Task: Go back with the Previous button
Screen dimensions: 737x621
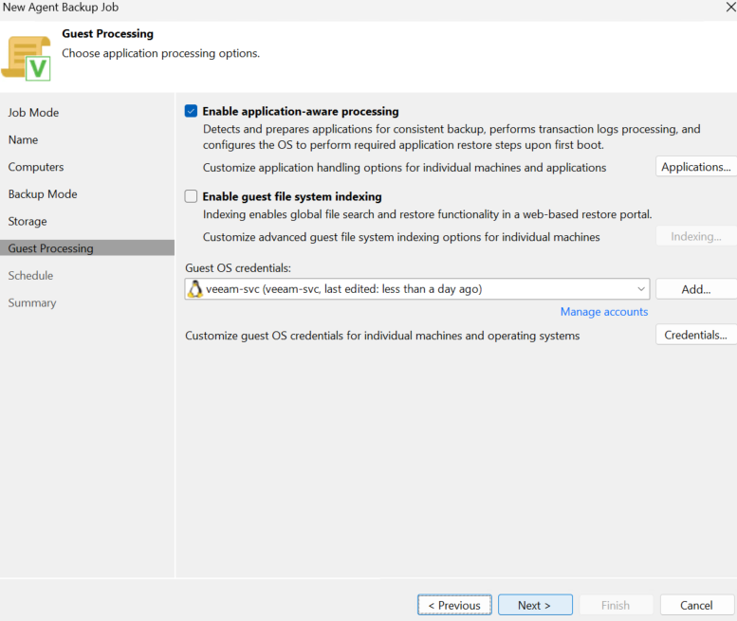Action: [x=454, y=605]
